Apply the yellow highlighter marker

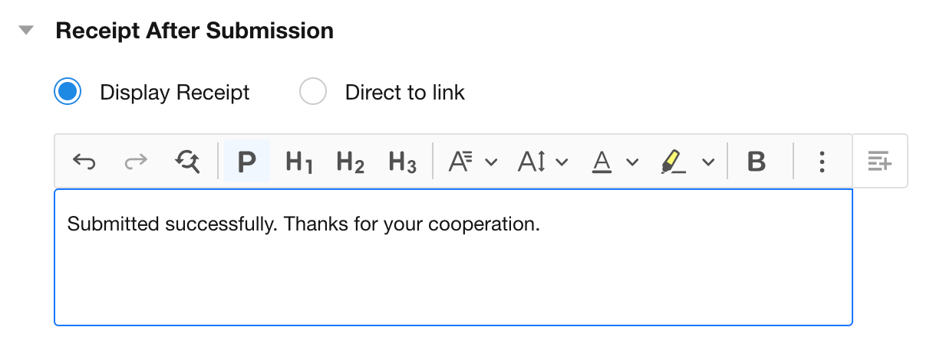[x=674, y=162]
